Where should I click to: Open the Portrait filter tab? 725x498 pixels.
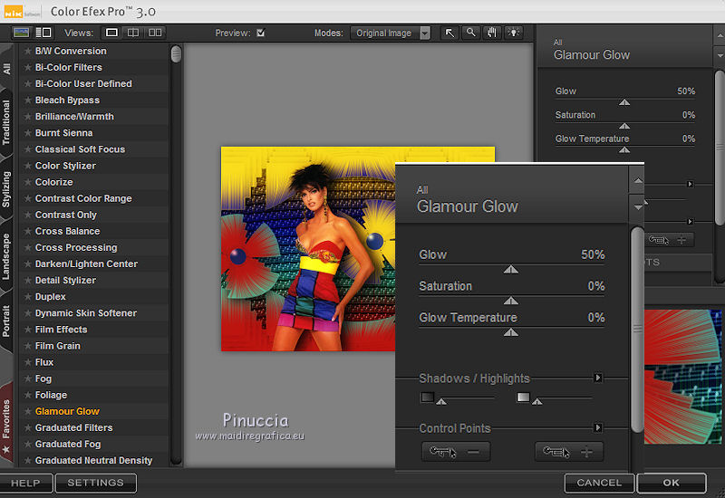click(x=7, y=315)
